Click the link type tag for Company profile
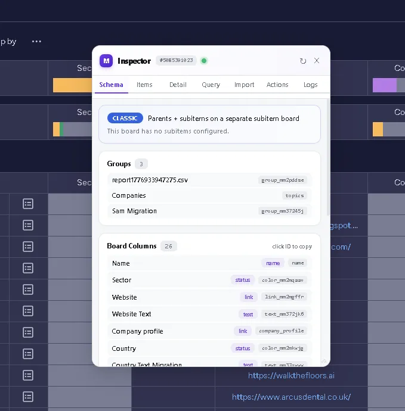405x411 pixels. click(243, 331)
